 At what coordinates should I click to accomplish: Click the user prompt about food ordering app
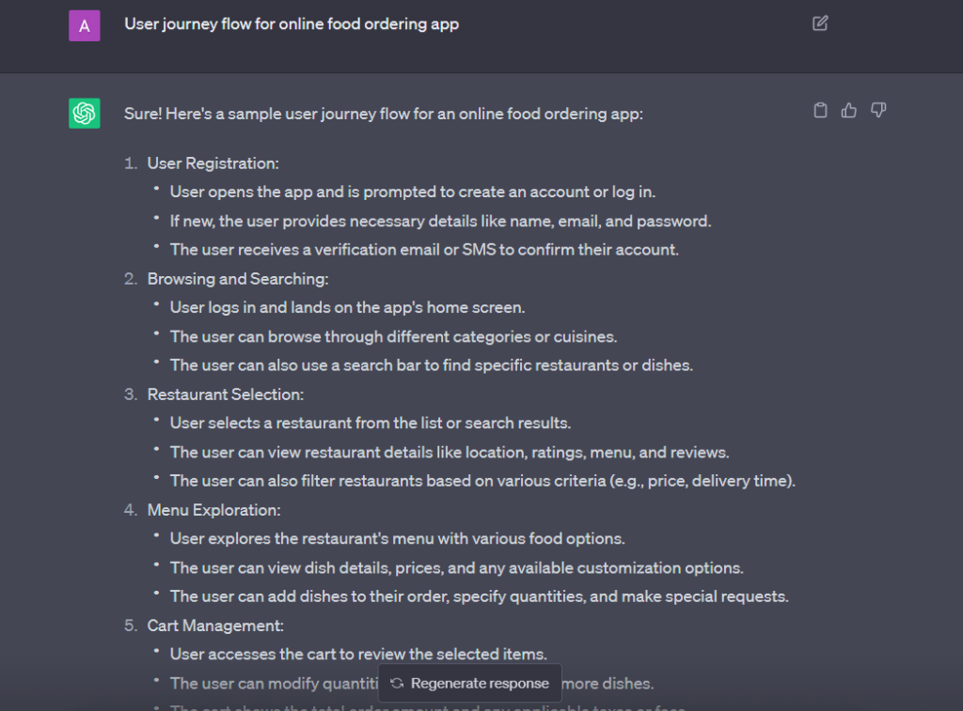pos(292,24)
